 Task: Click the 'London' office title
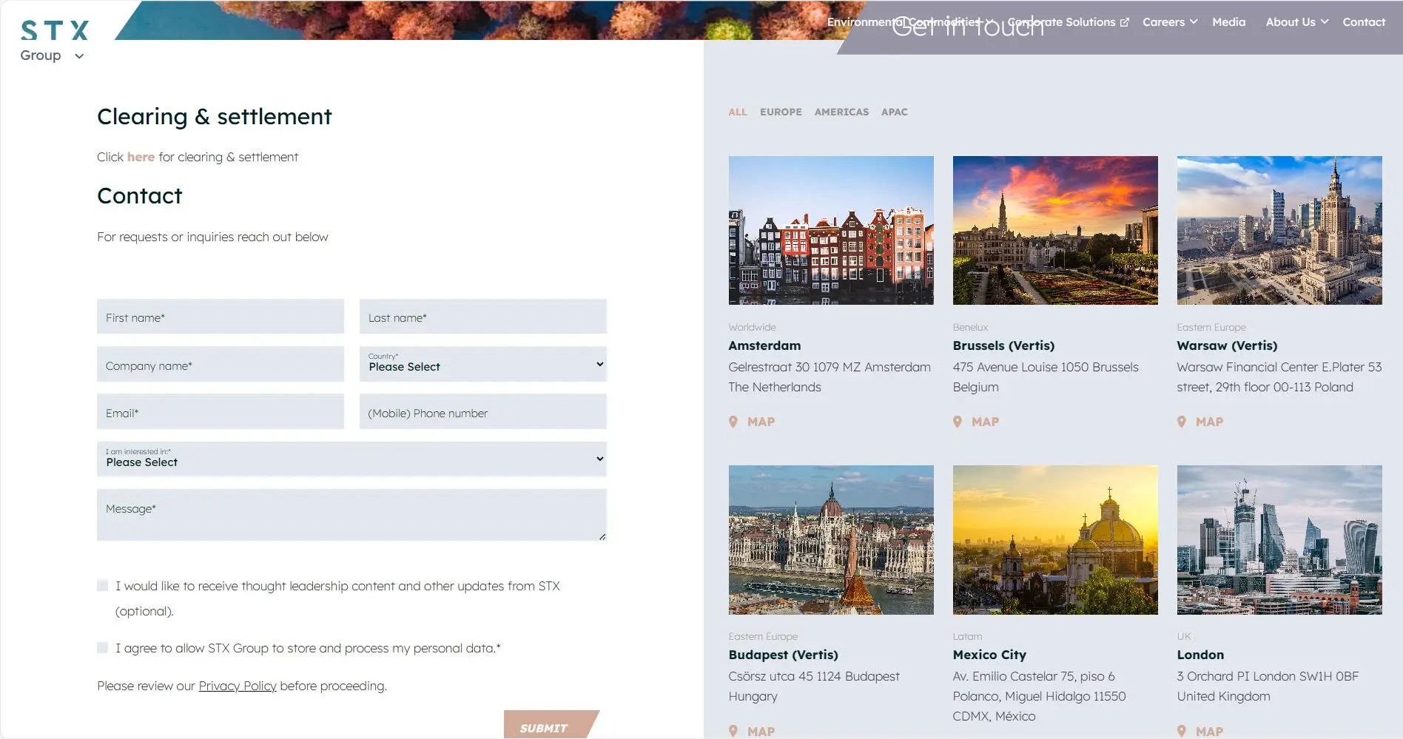[x=1200, y=655]
